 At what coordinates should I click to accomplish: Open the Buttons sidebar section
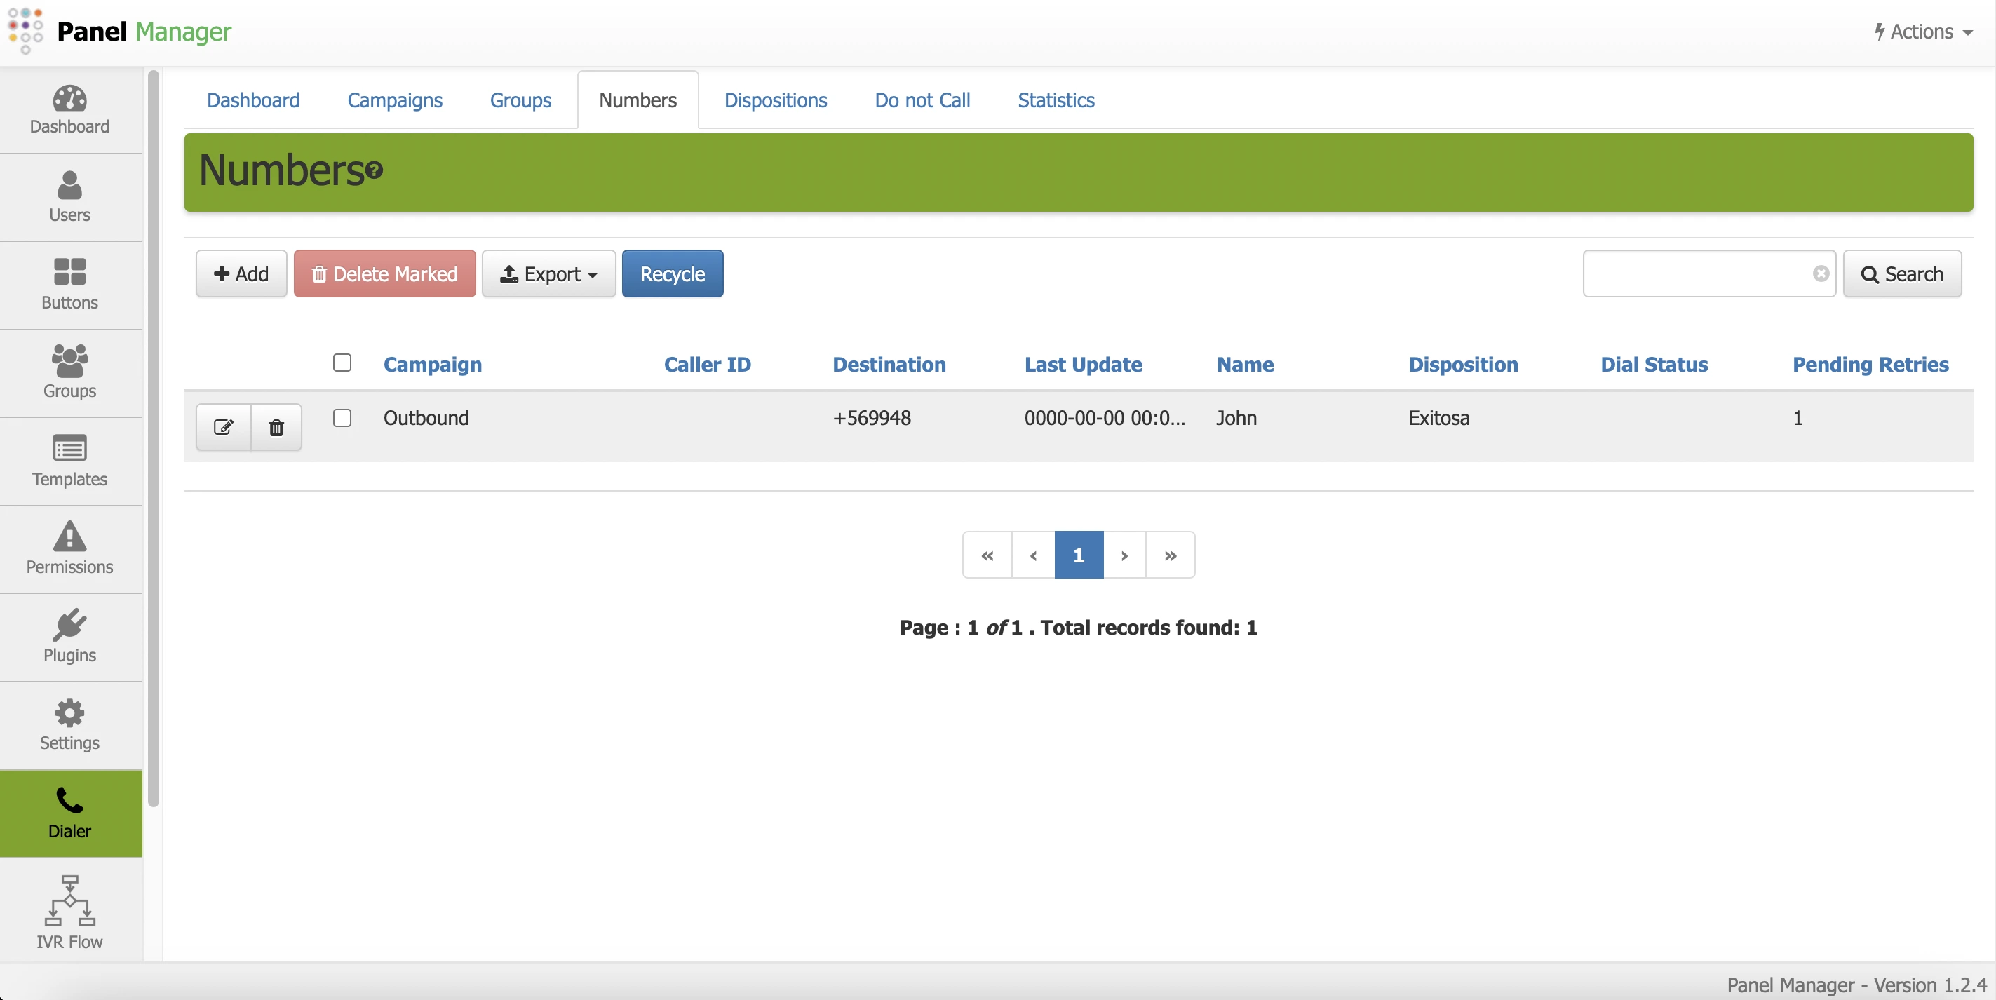pyautogui.click(x=69, y=284)
